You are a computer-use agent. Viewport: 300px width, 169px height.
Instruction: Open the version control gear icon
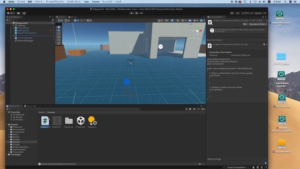pyautogui.click(x=24, y=13)
